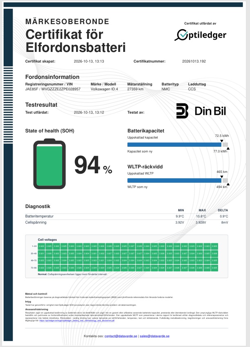The height and width of the screenshot is (347, 250).
Task: Click the 'Normal:' cell deviation note
Action: coord(72,274)
